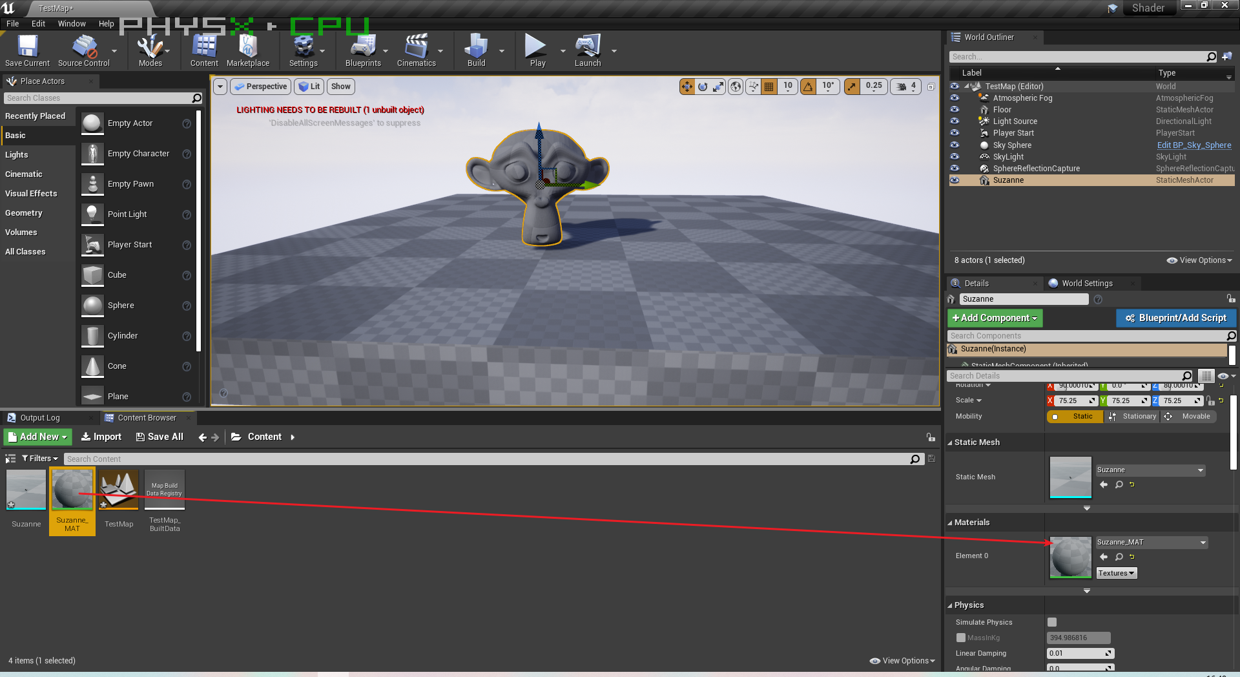Open the Edit BP_Sky_Sphere link
Viewport: 1240px width, 677px height.
tap(1194, 145)
